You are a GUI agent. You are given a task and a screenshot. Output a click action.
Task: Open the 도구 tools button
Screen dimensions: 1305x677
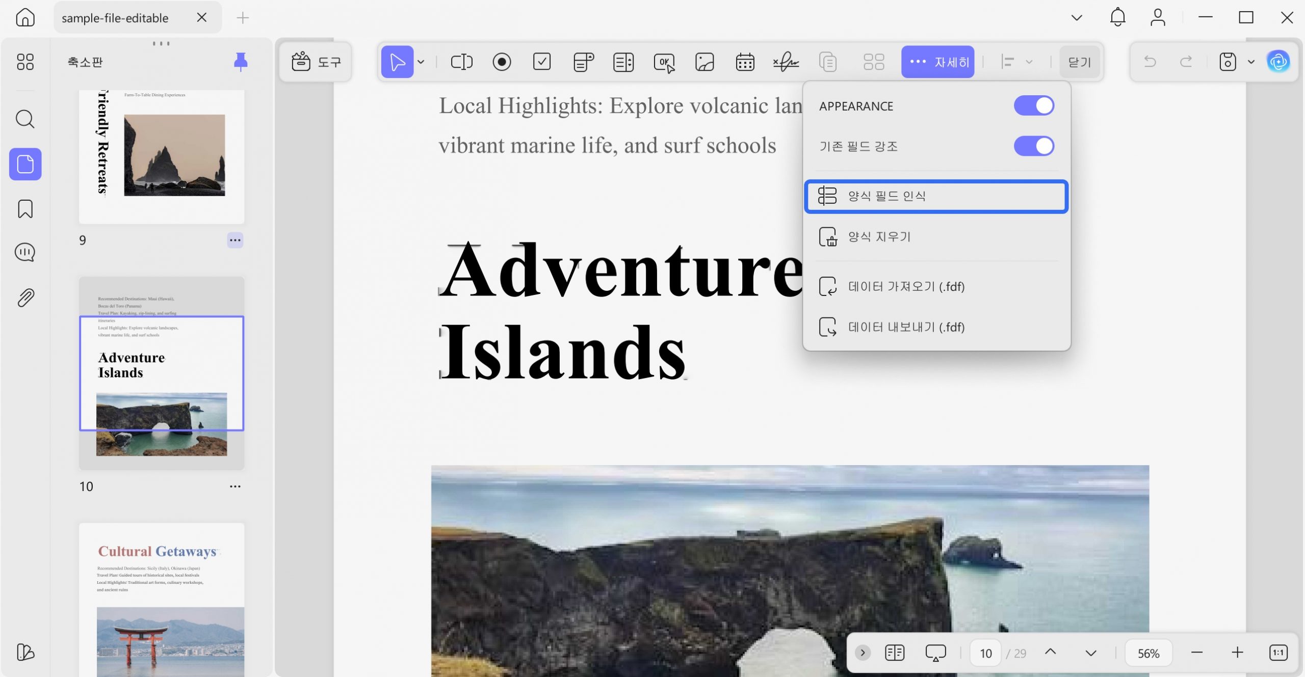(x=316, y=62)
